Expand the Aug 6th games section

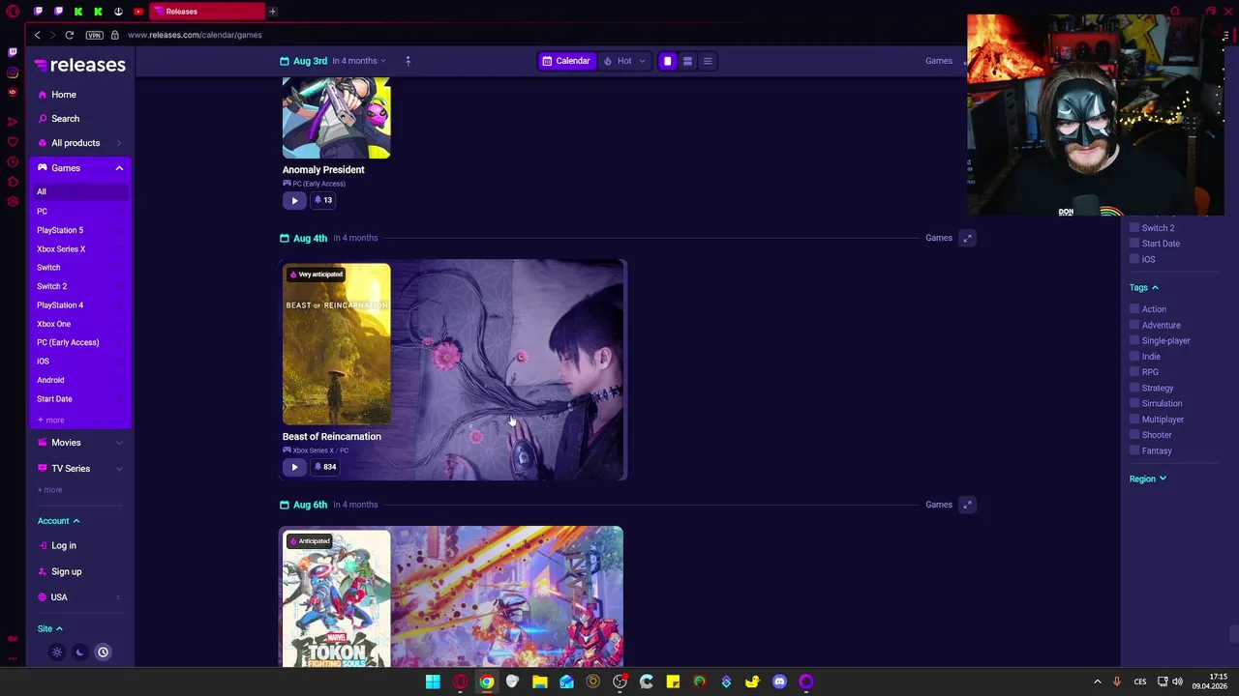(967, 505)
